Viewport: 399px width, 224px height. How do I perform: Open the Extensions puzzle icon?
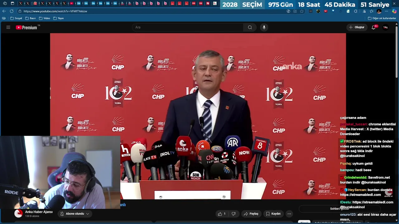[x=356, y=11]
